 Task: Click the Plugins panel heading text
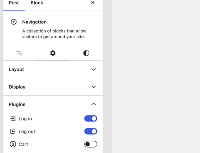(x=17, y=104)
